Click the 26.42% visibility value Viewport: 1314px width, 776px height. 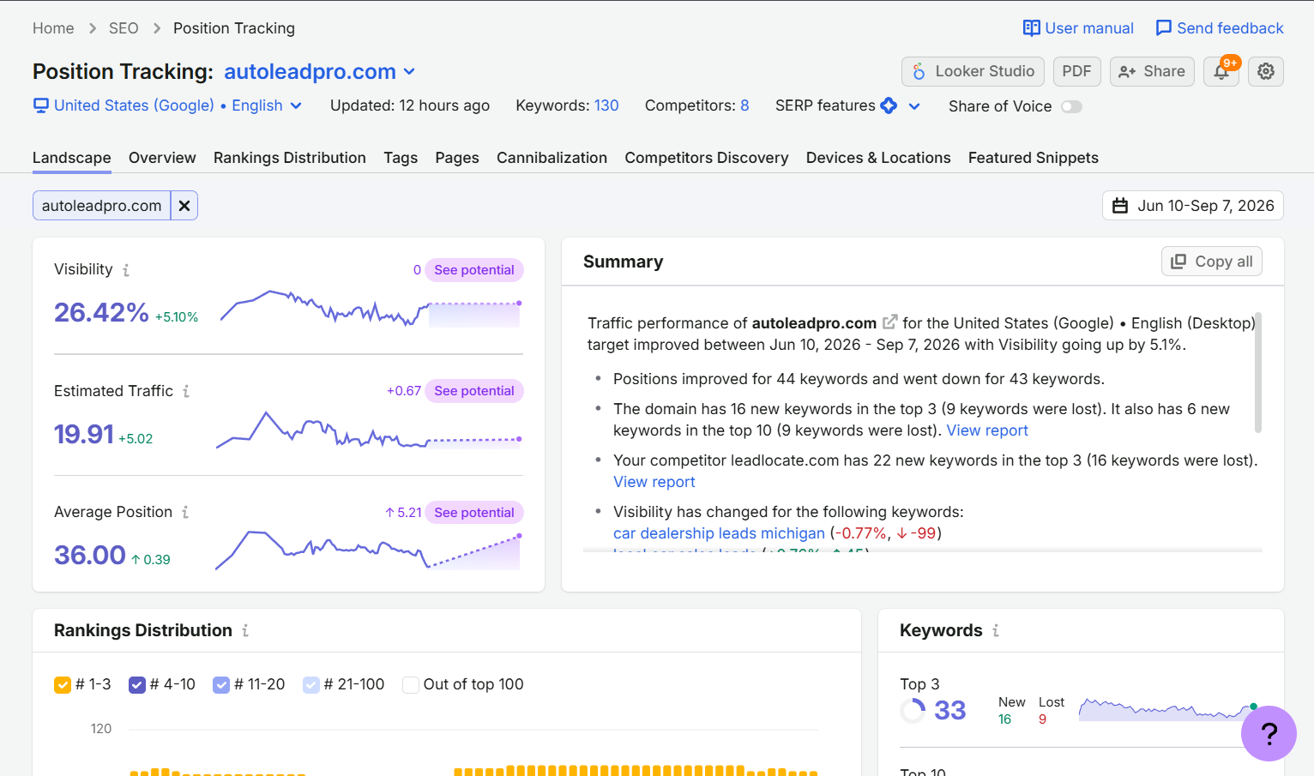(101, 313)
